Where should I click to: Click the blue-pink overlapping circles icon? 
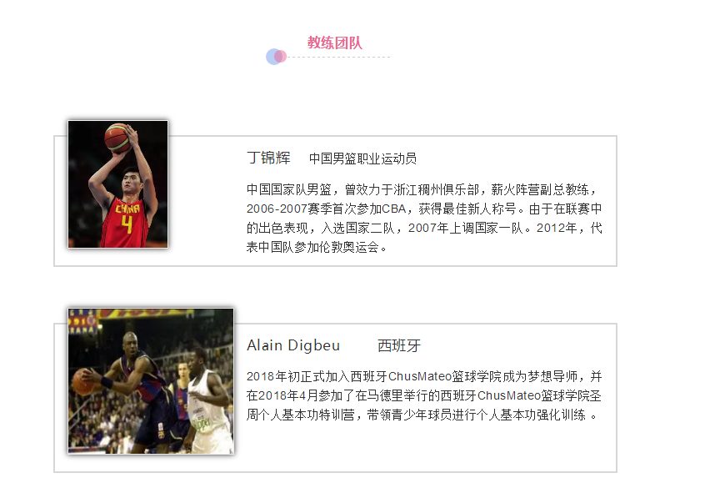tap(277, 57)
